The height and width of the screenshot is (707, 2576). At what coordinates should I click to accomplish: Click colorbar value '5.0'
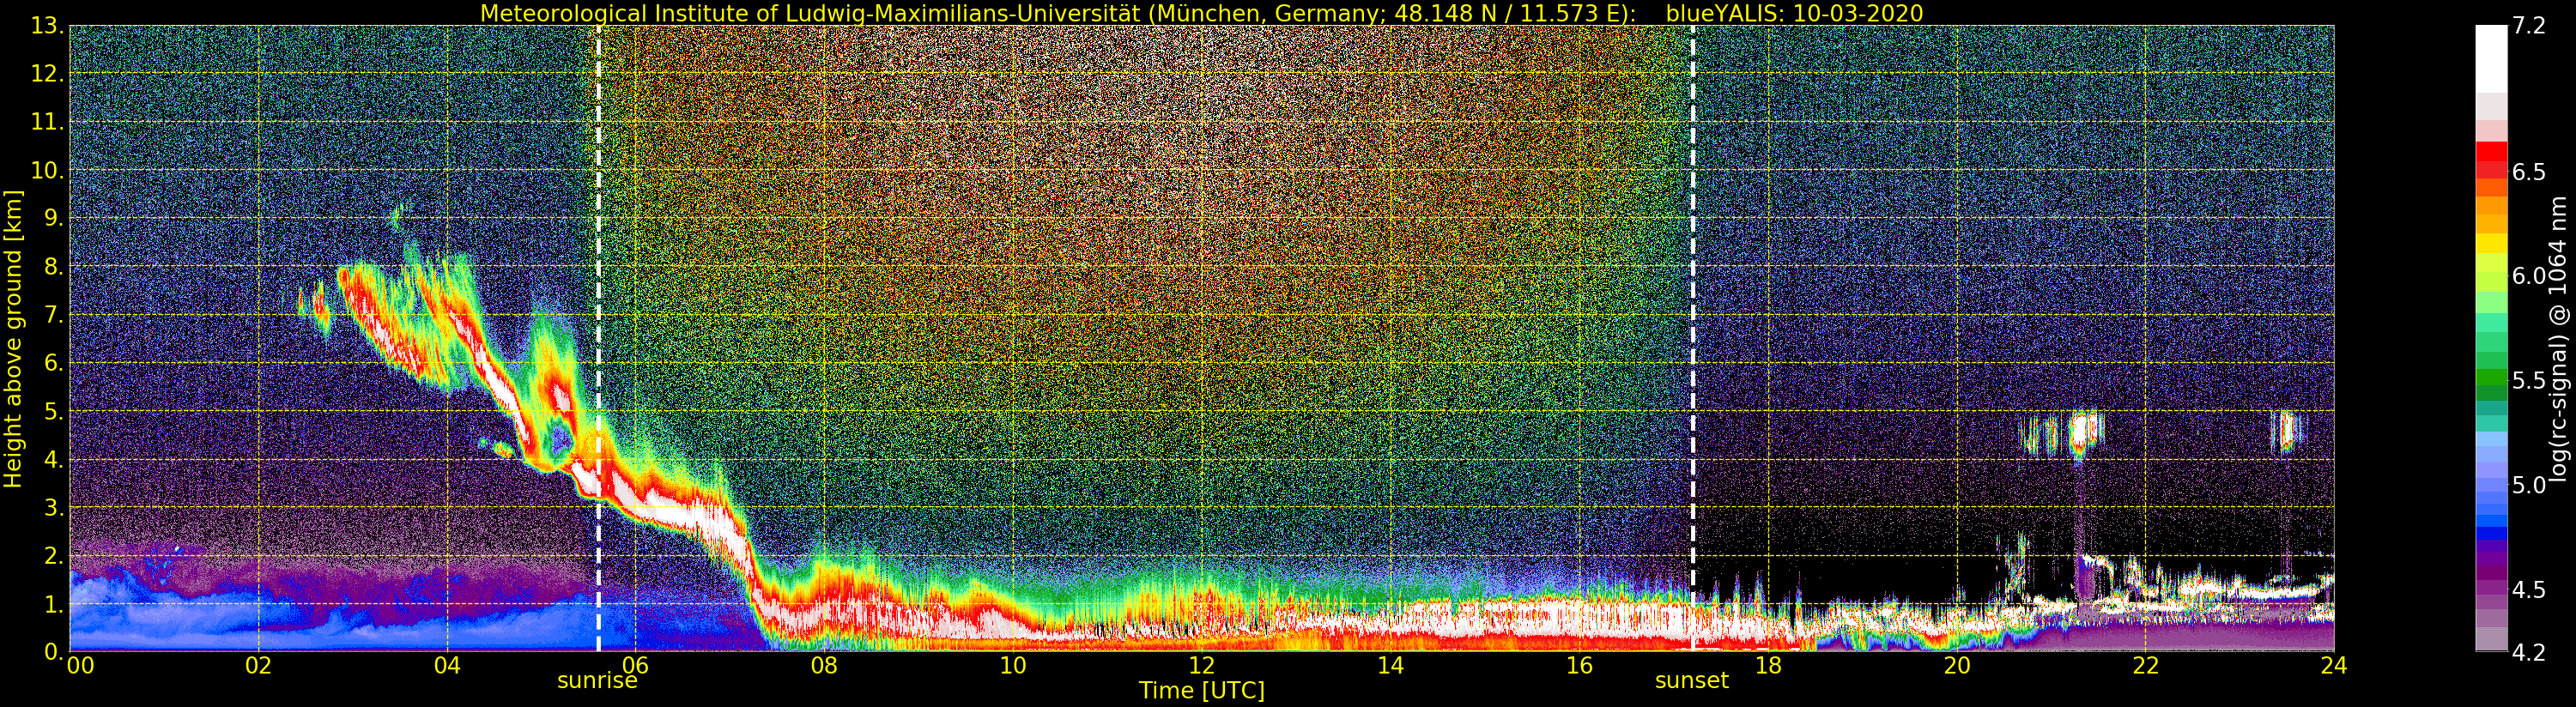[x=2529, y=485]
